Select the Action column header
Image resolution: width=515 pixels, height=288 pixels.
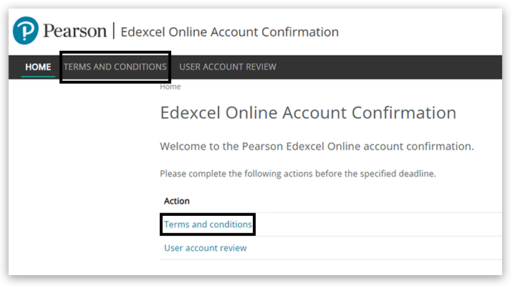[x=177, y=201]
